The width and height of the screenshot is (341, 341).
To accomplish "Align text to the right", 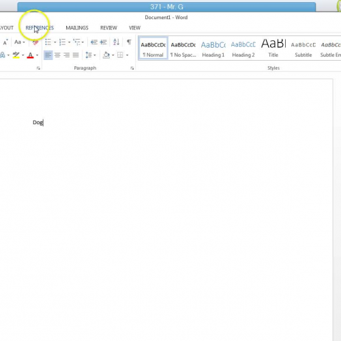I will click(x=67, y=55).
